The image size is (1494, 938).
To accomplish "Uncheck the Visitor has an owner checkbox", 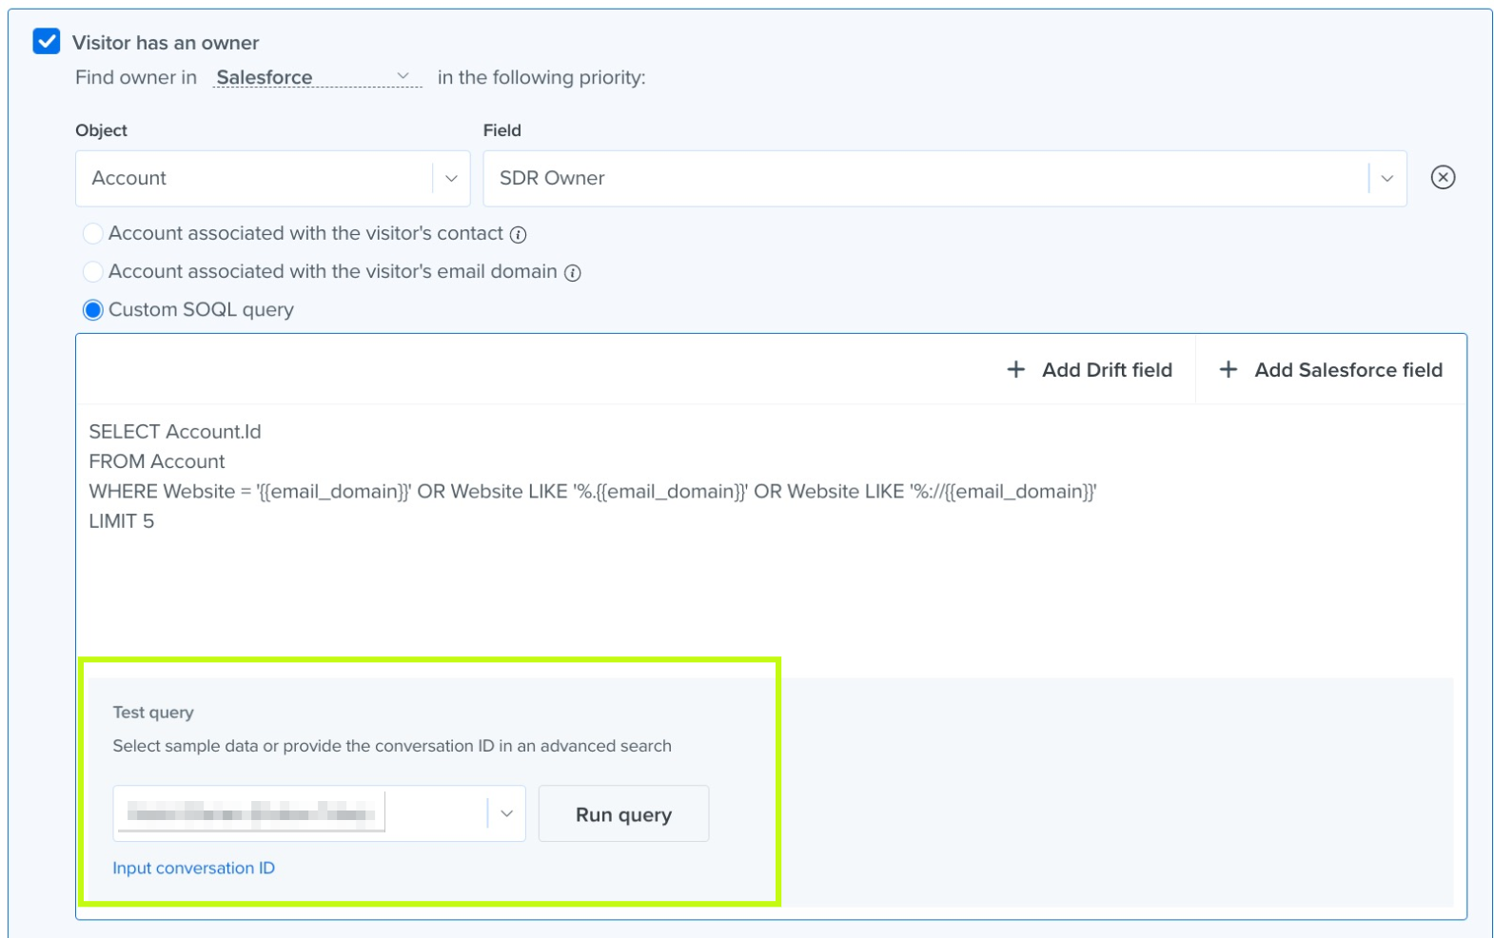I will pyautogui.click(x=46, y=42).
